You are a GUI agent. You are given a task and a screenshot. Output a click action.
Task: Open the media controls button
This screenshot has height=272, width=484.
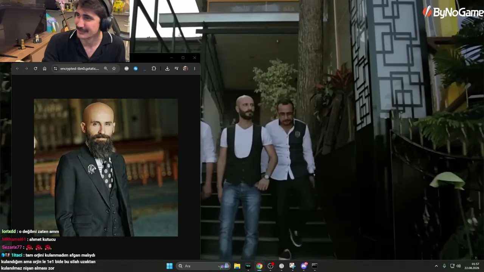coord(176,68)
